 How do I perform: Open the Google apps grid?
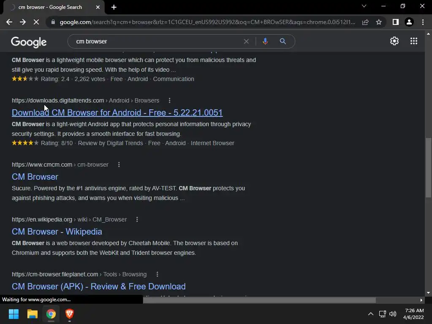[414, 41]
